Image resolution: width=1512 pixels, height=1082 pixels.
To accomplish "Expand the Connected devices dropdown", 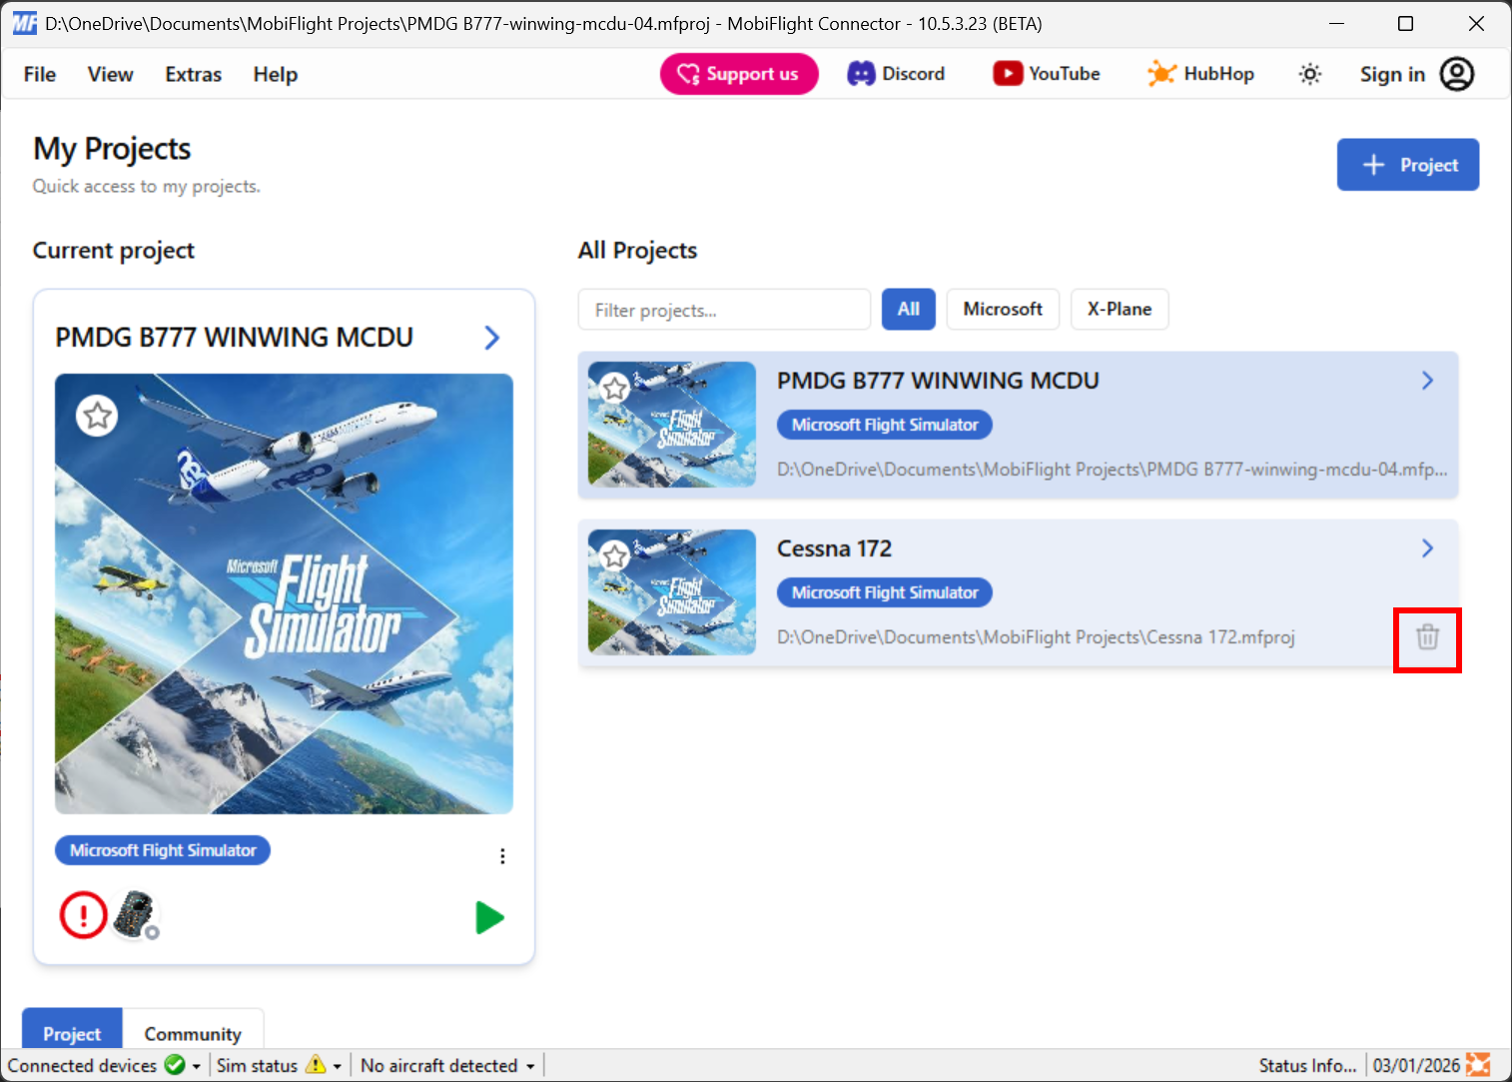I will click(x=196, y=1065).
